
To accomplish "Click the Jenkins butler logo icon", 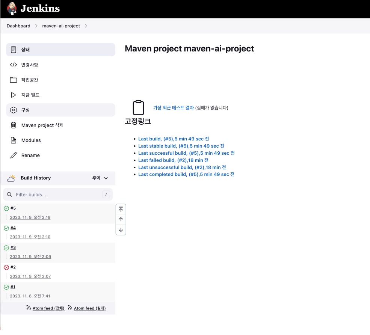I will [12, 9].
